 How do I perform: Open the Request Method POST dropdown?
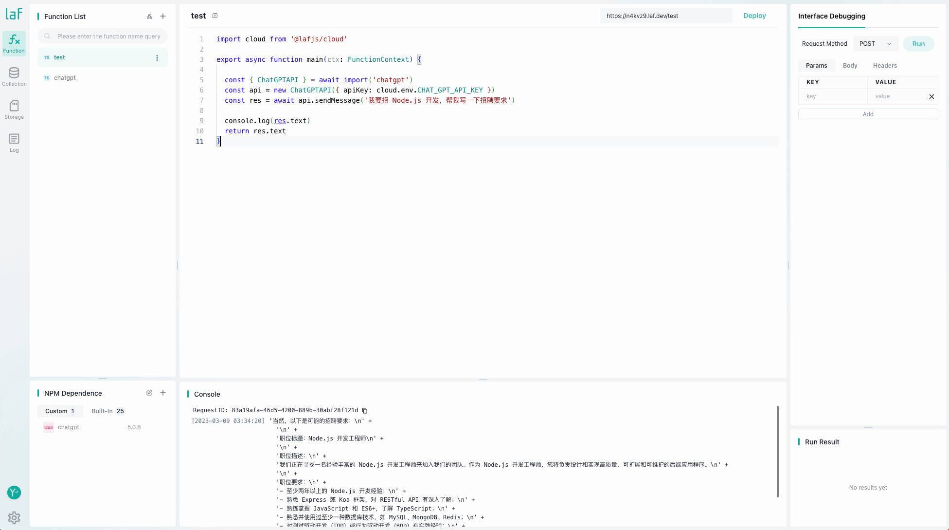click(x=875, y=44)
